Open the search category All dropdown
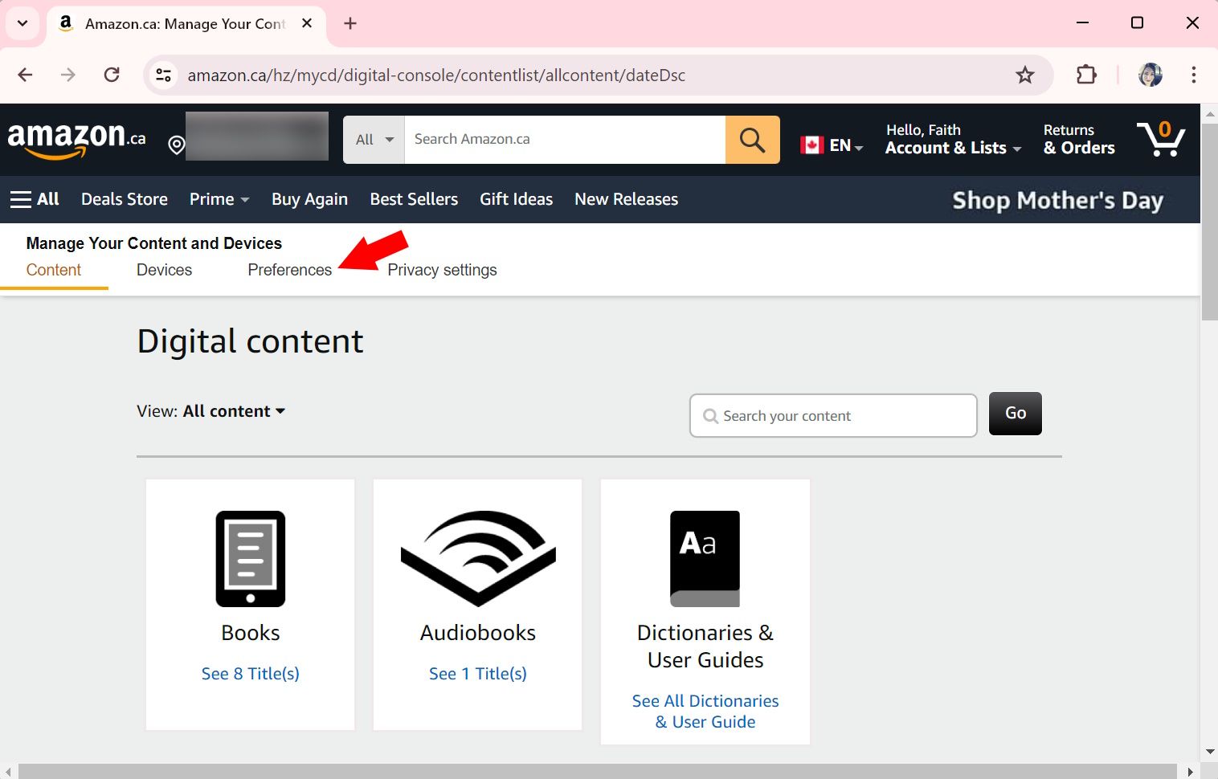This screenshot has width=1218, height=779. 372,139
